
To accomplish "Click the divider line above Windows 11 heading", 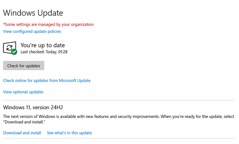I will [x=119, y=100].
